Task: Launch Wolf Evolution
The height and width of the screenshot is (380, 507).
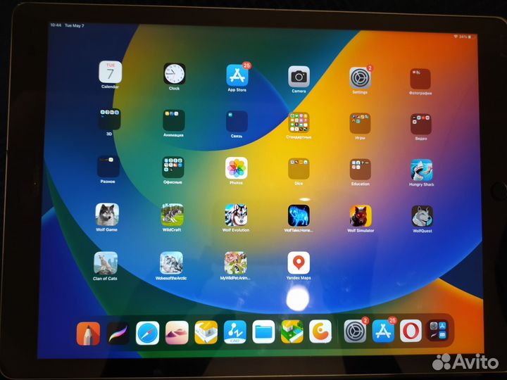Action: [236, 215]
